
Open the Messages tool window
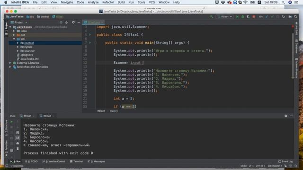96,161
